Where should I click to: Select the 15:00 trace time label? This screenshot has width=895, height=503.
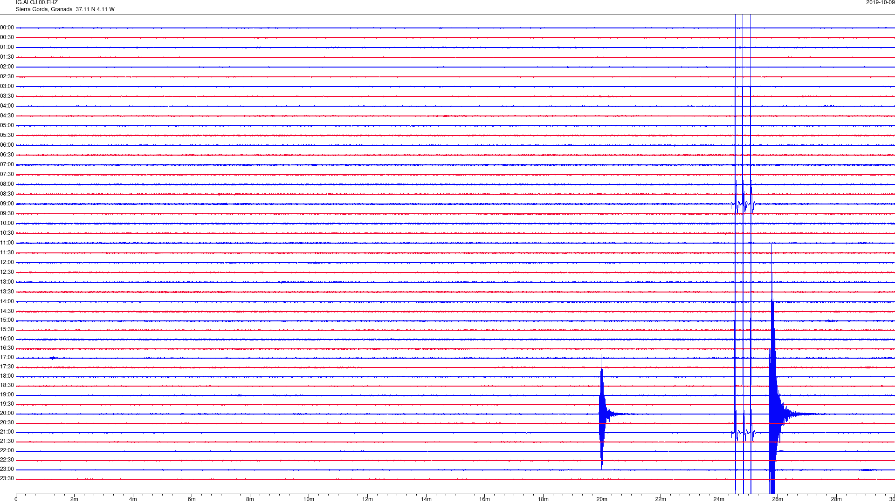(x=7, y=320)
